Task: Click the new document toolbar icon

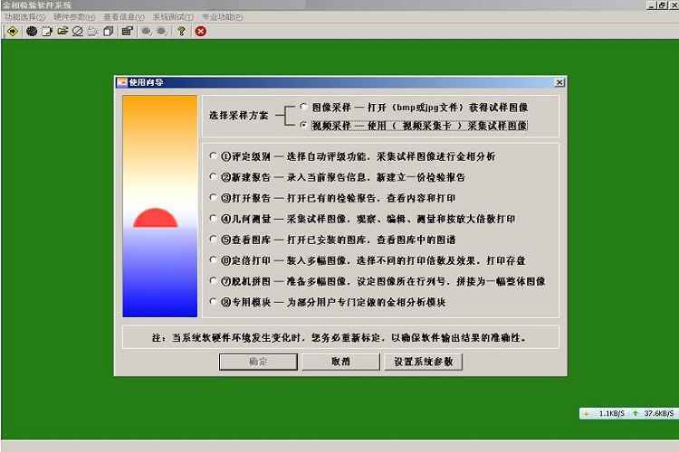Action: point(47,31)
